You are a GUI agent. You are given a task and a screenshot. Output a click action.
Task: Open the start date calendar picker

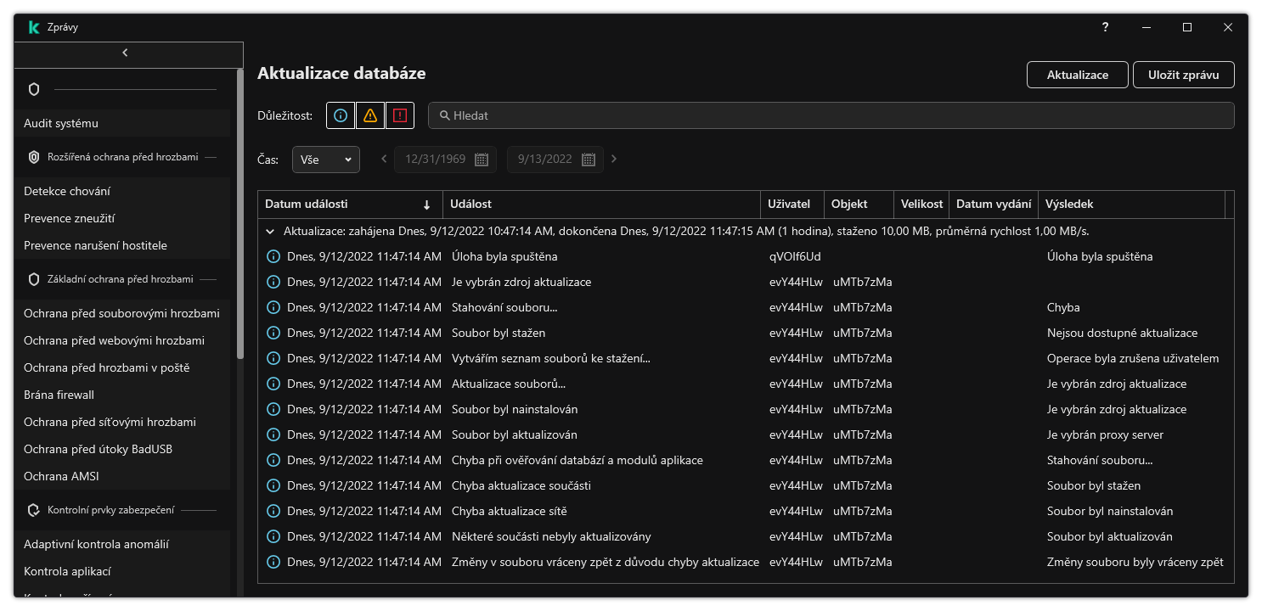[x=481, y=160]
